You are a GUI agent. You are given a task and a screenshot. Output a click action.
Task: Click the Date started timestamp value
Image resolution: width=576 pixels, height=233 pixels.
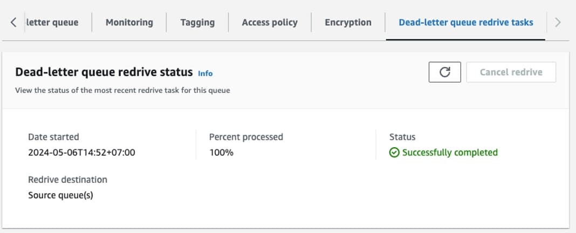tap(81, 153)
